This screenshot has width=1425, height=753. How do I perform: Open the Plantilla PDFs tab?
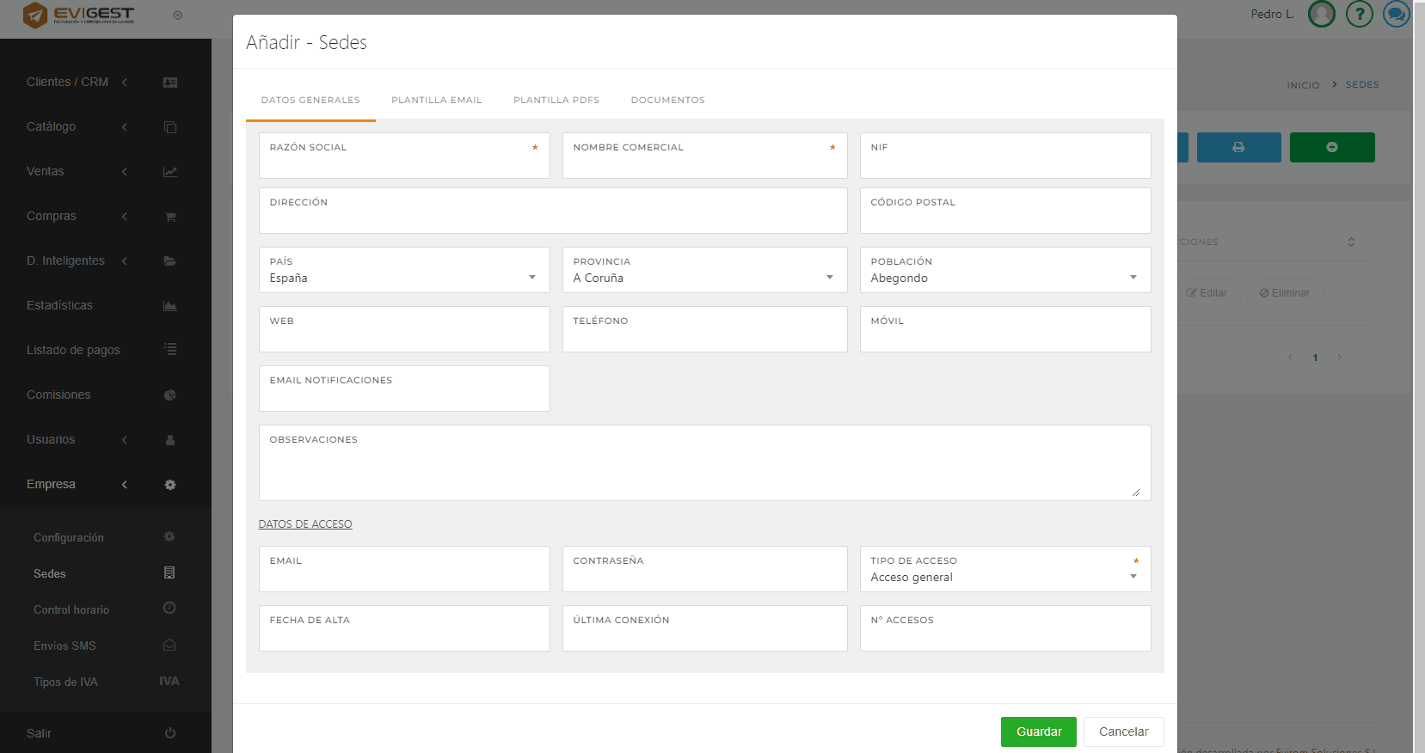(x=556, y=100)
